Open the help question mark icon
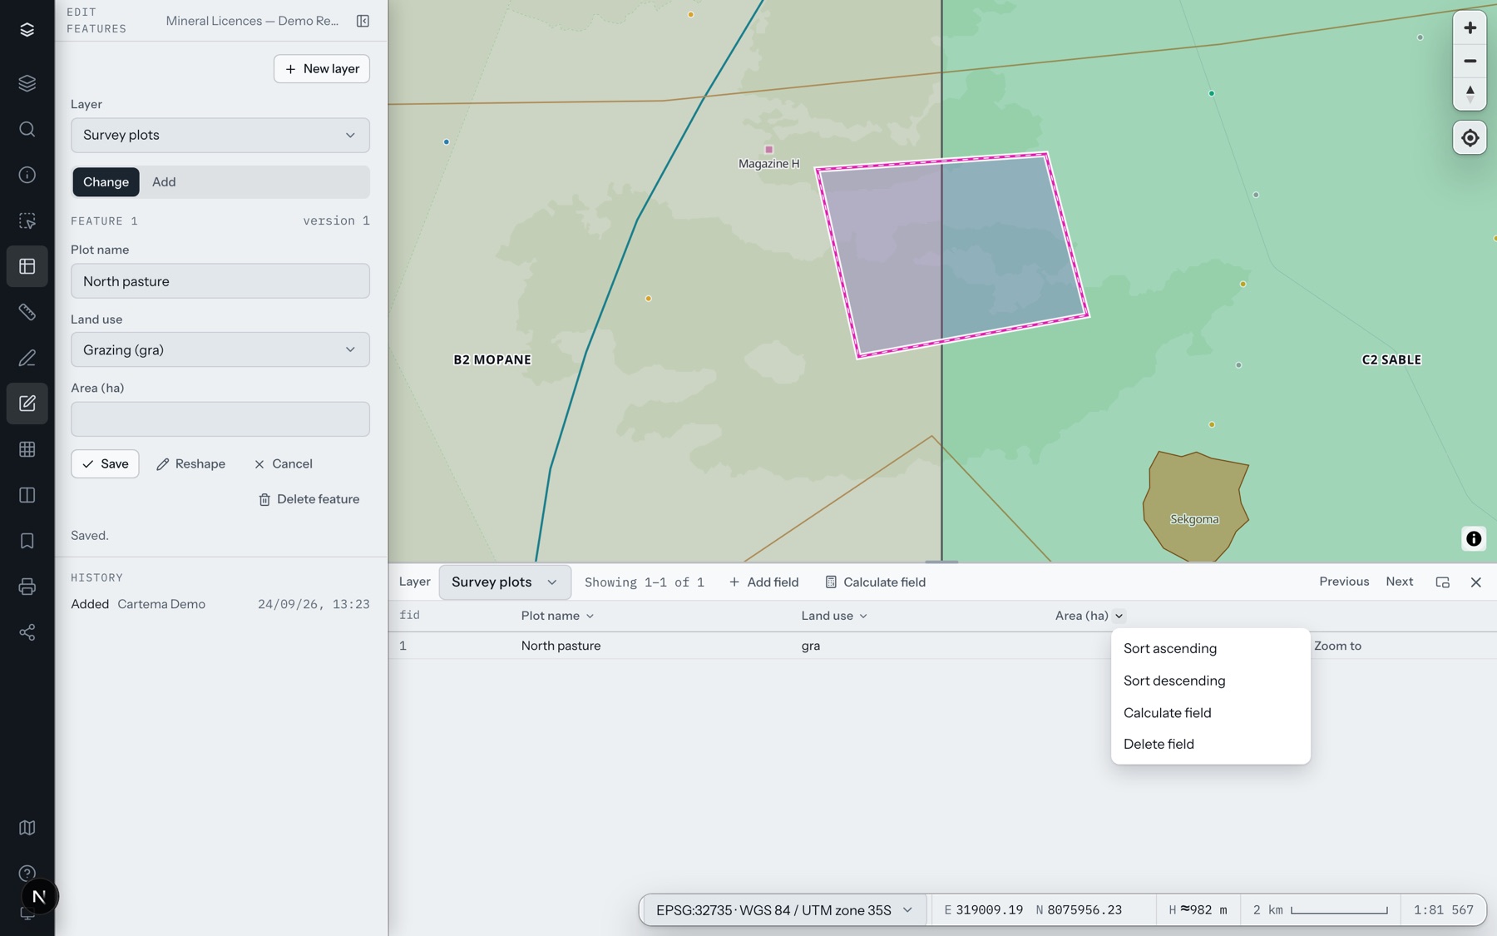The image size is (1497, 936). click(27, 873)
